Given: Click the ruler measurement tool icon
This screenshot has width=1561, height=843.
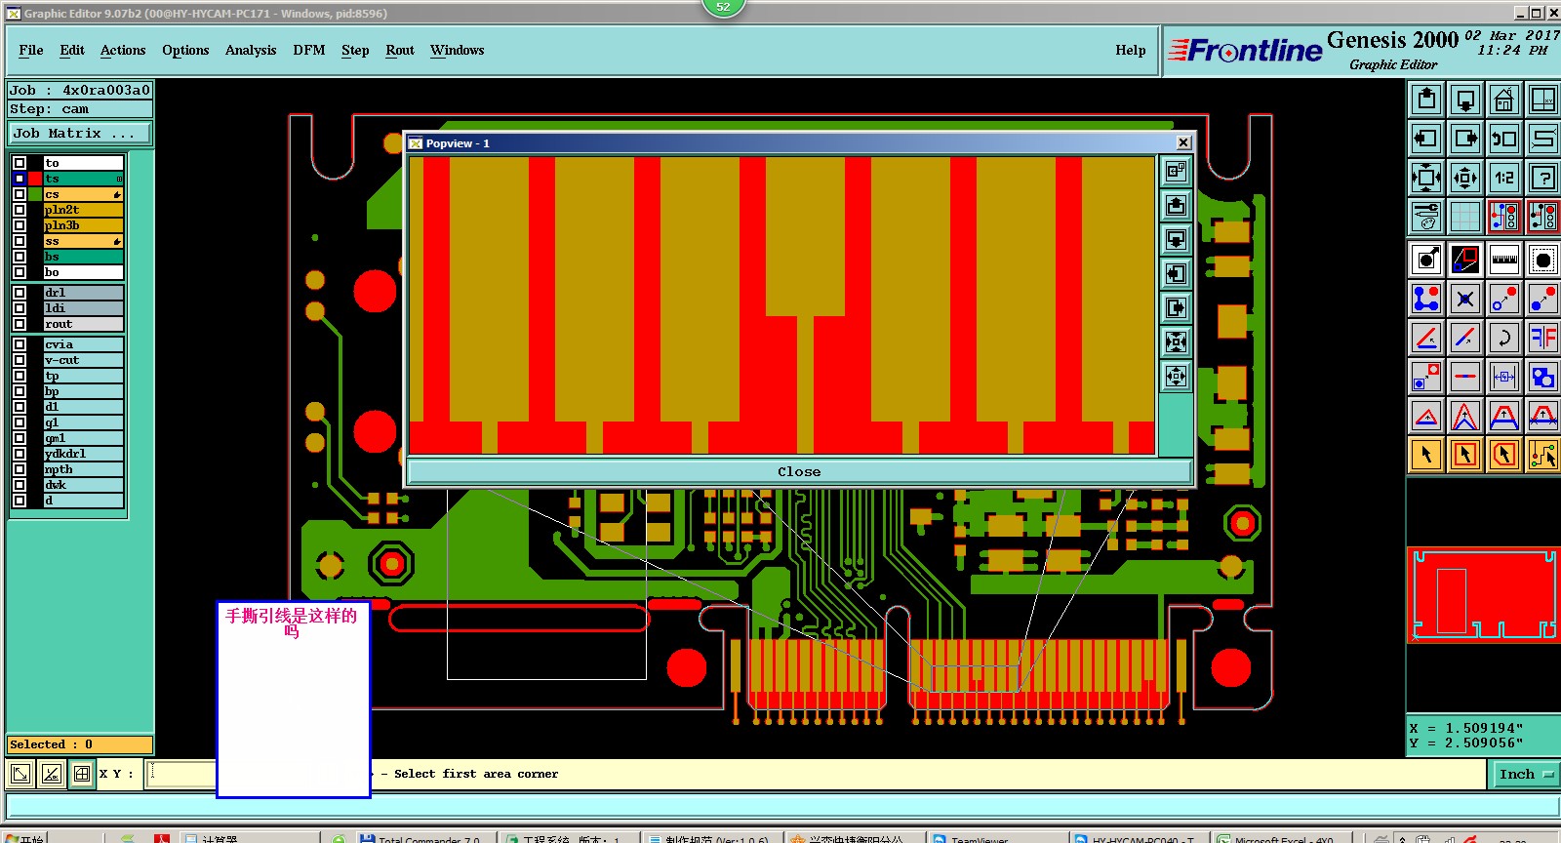Looking at the screenshot, I should [x=1504, y=260].
